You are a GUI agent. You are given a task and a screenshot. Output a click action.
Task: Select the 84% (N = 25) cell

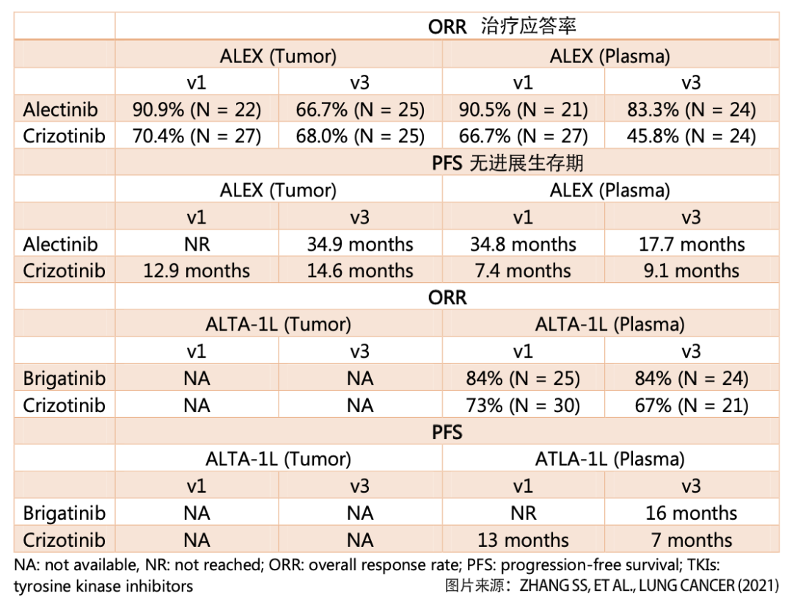pos(523,379)
